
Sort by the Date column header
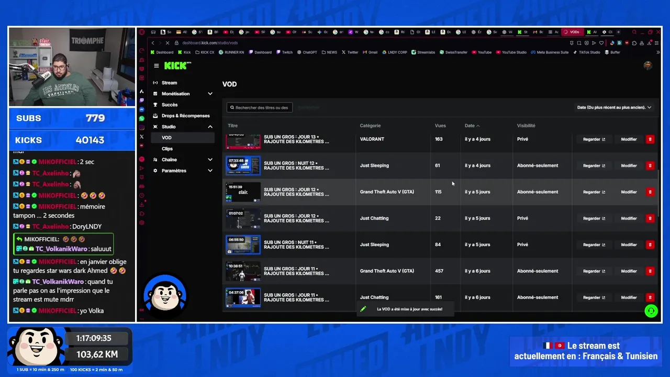(x=472, y=126)
